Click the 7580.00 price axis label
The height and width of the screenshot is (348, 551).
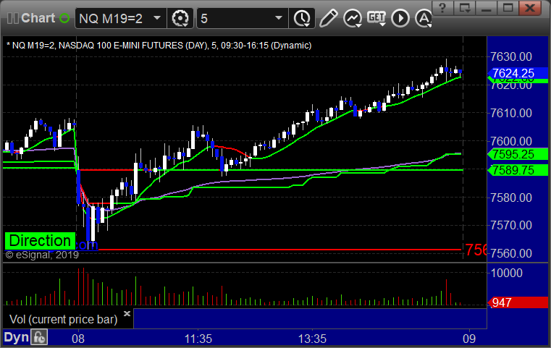coord(511,198)
